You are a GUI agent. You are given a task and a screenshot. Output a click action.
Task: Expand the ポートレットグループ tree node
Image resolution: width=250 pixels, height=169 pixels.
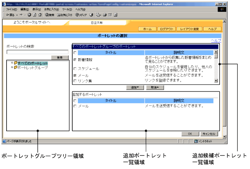click(12, 67)
